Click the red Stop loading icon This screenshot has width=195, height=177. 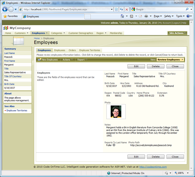click(127, 9)
